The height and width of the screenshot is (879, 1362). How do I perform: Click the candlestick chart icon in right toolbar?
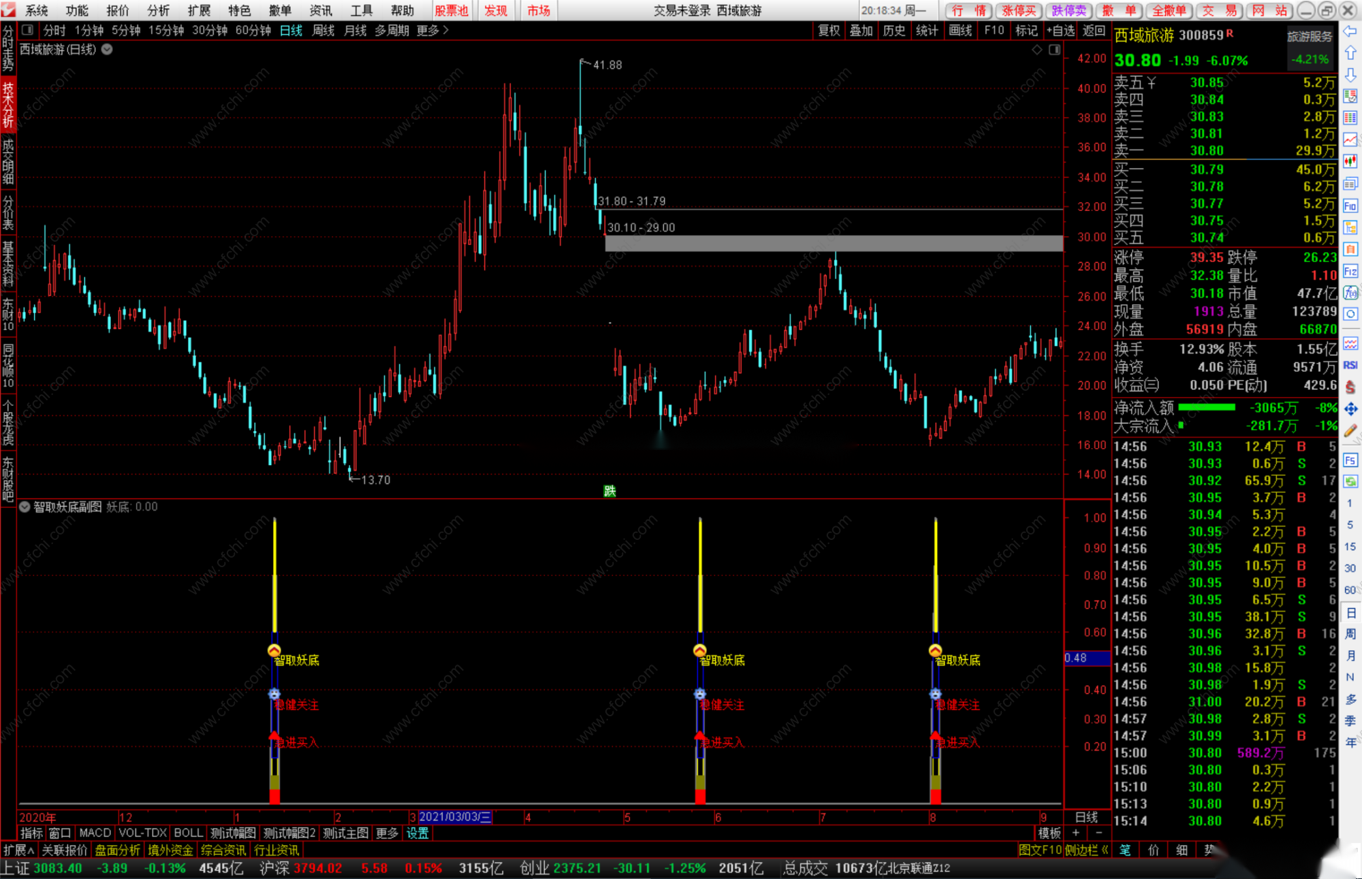[1350, 161]
